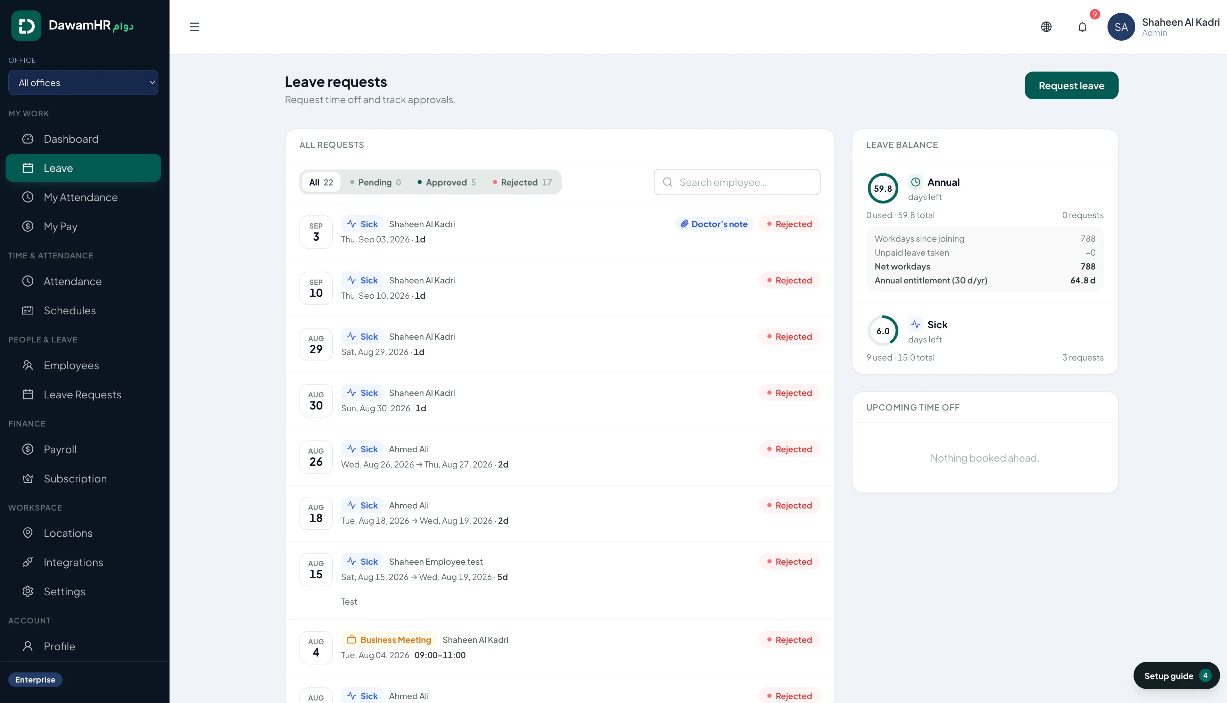The image size is (1227, 703).
Task: Click Sick tag on Aug 26 request
Action: (x=362, y=449)
